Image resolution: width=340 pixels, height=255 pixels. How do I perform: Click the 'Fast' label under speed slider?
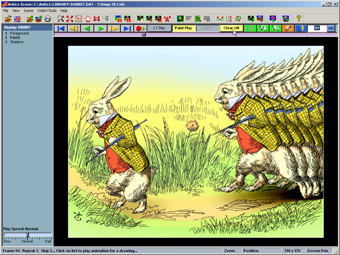coord(48,241)
